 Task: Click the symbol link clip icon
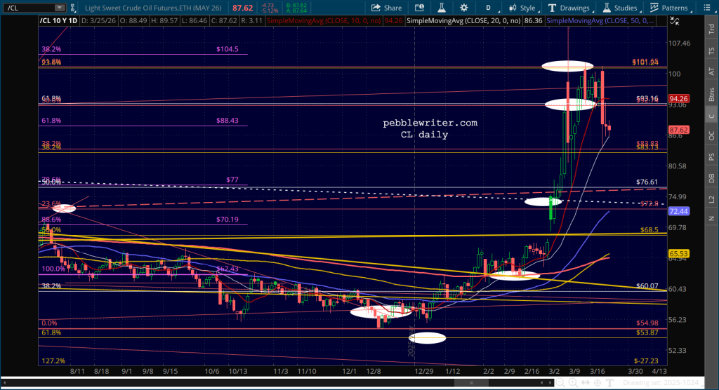[72, 8]
